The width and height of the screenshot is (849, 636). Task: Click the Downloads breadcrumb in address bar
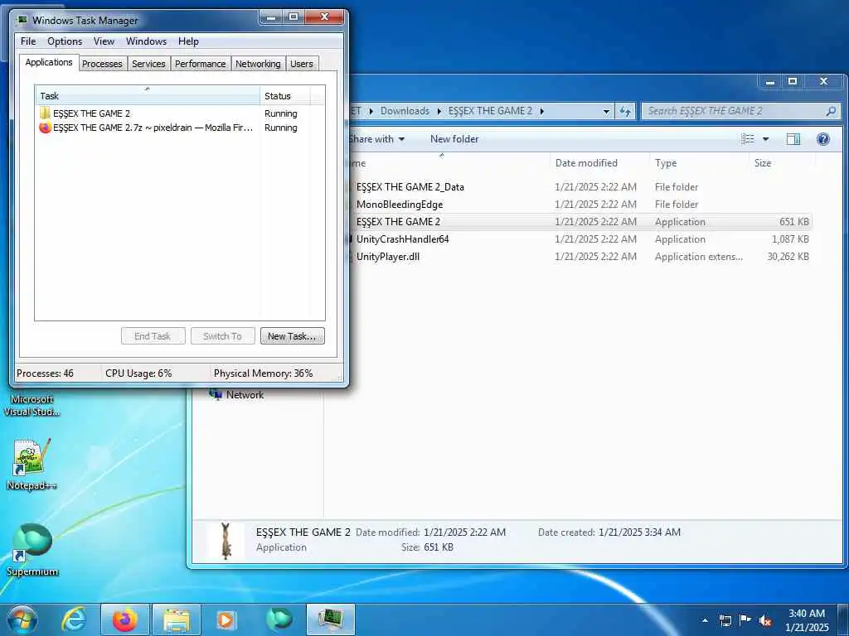click(405, 111)
